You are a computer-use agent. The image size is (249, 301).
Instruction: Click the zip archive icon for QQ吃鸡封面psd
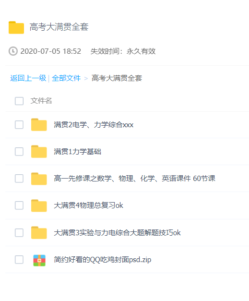click(39, 260)
